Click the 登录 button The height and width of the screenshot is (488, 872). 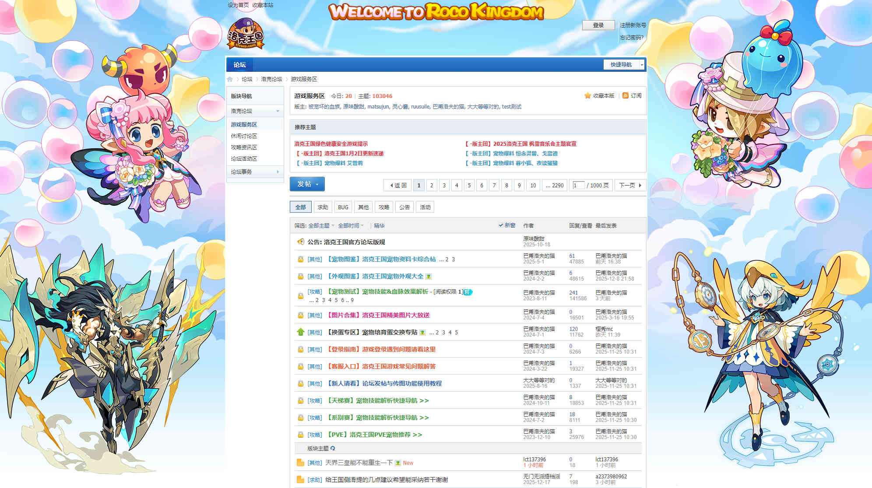coord(598,25)
